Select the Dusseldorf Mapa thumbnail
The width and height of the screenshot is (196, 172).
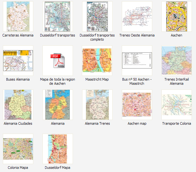57,149
